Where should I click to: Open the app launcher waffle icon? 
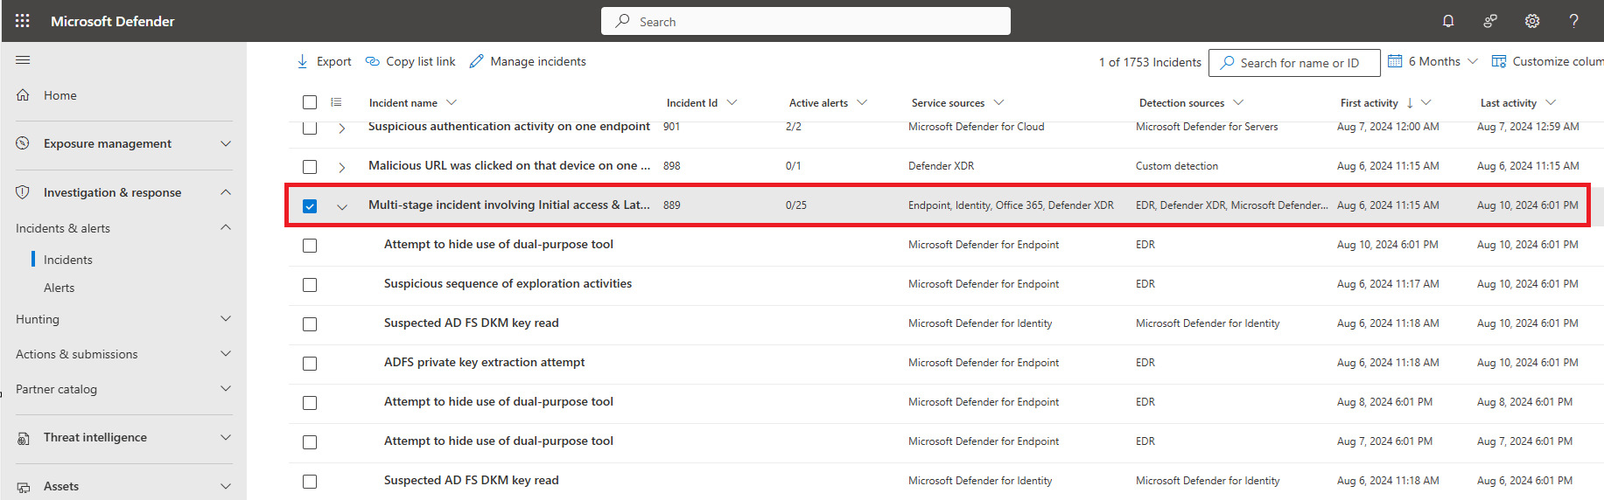[x=23, y=21]
